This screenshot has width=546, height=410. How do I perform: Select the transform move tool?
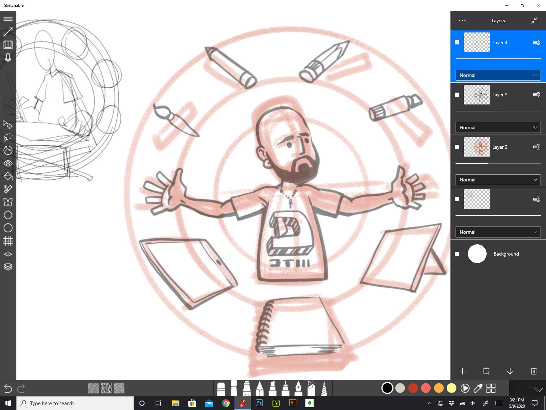8,124
